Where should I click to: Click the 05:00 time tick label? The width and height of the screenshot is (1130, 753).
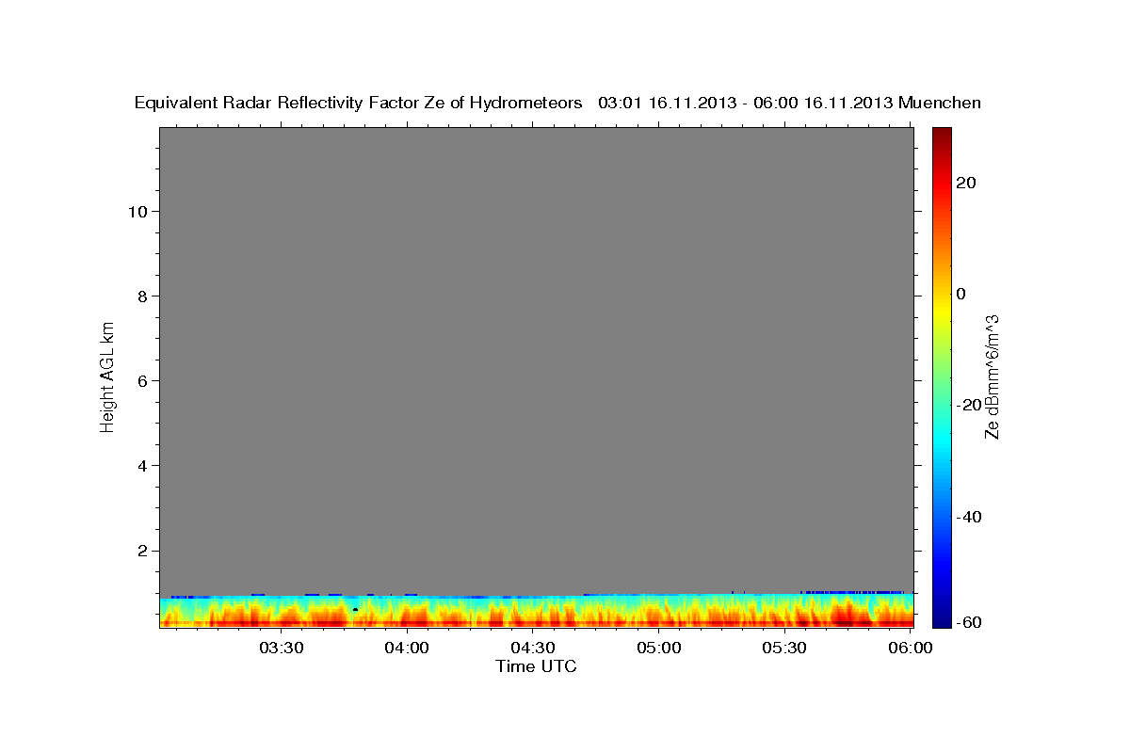click(x=658, y=648)
